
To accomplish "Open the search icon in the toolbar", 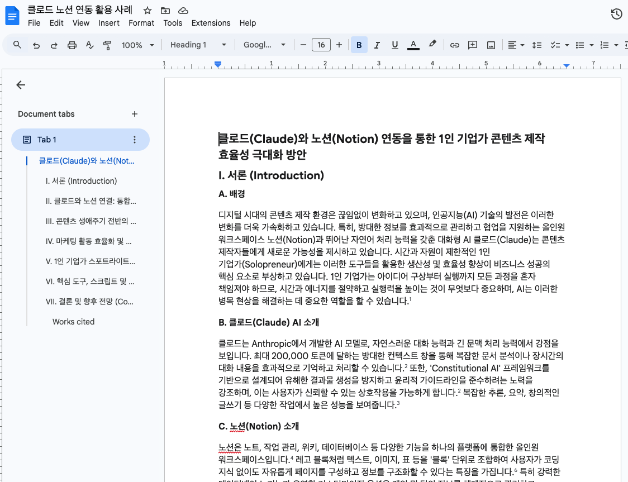I will point(16,44).
